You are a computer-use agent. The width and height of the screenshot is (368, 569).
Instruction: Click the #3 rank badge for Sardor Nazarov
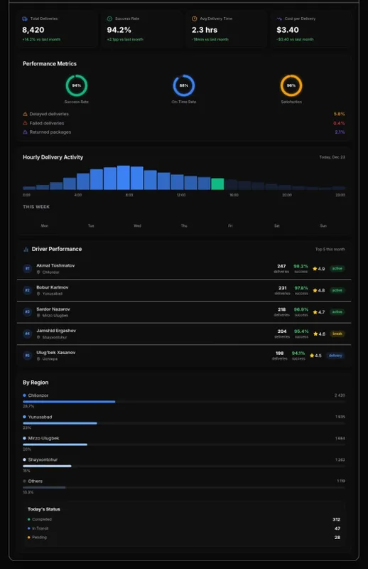(x=27, y=312)
